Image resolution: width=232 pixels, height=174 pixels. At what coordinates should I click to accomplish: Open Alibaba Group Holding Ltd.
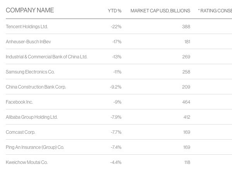tap(32, 117)
